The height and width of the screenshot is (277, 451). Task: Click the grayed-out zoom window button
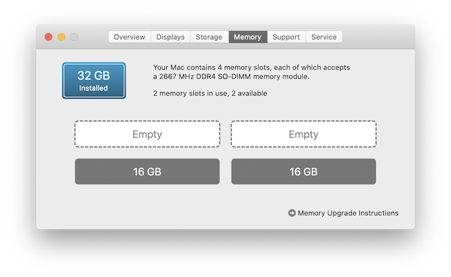(74, 37)
